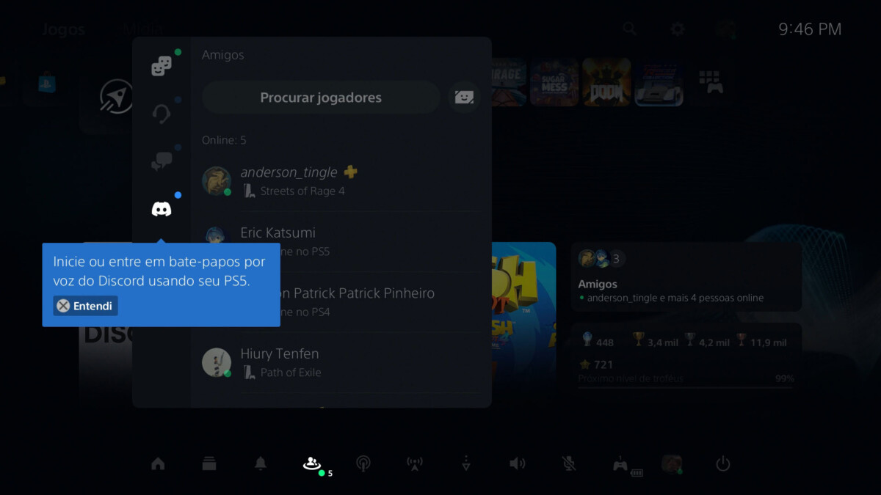Open the Parties headset tab in sidebar
881x495 pixels.
click(x=161, y=114)
